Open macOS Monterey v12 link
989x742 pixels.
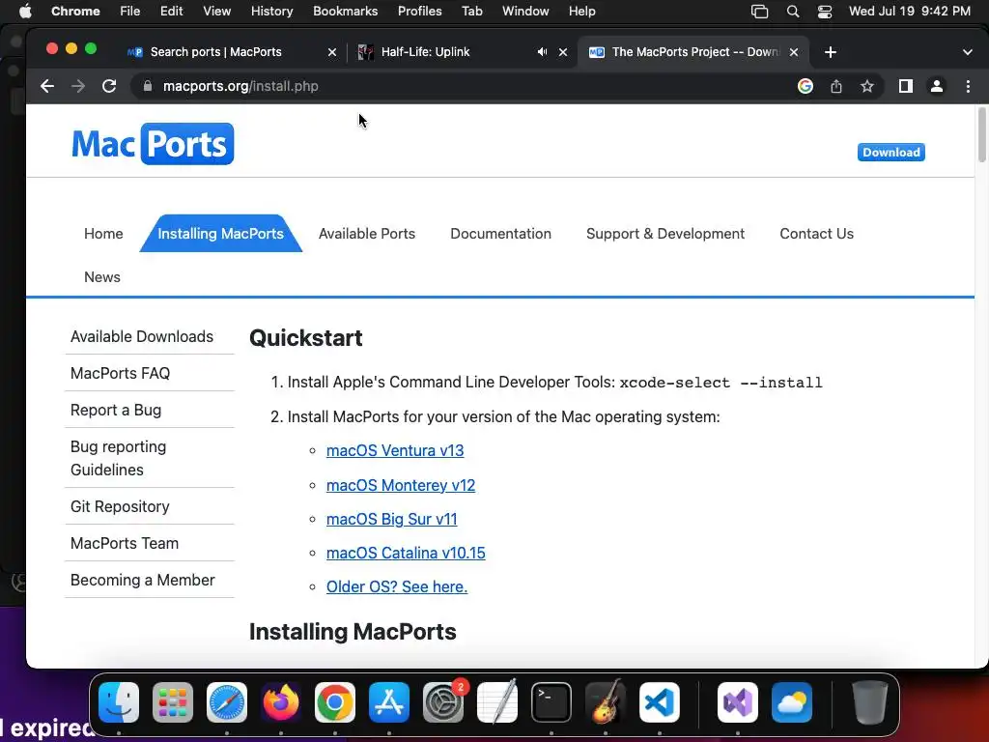tap(401, 485)
